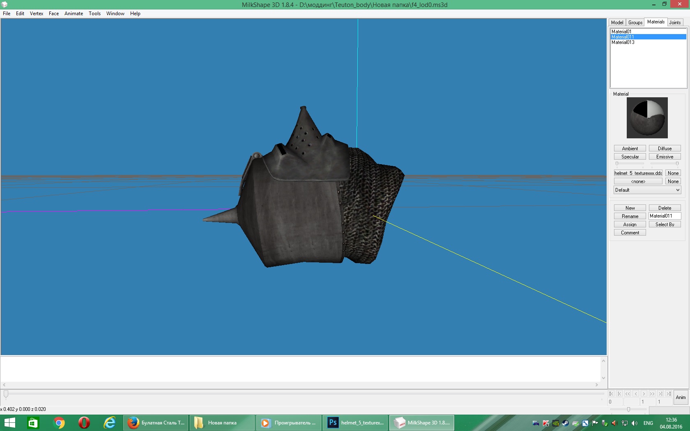The image size is (690, 431).
Task: Click orange speaker tray icon
Action: pos(615,423)
